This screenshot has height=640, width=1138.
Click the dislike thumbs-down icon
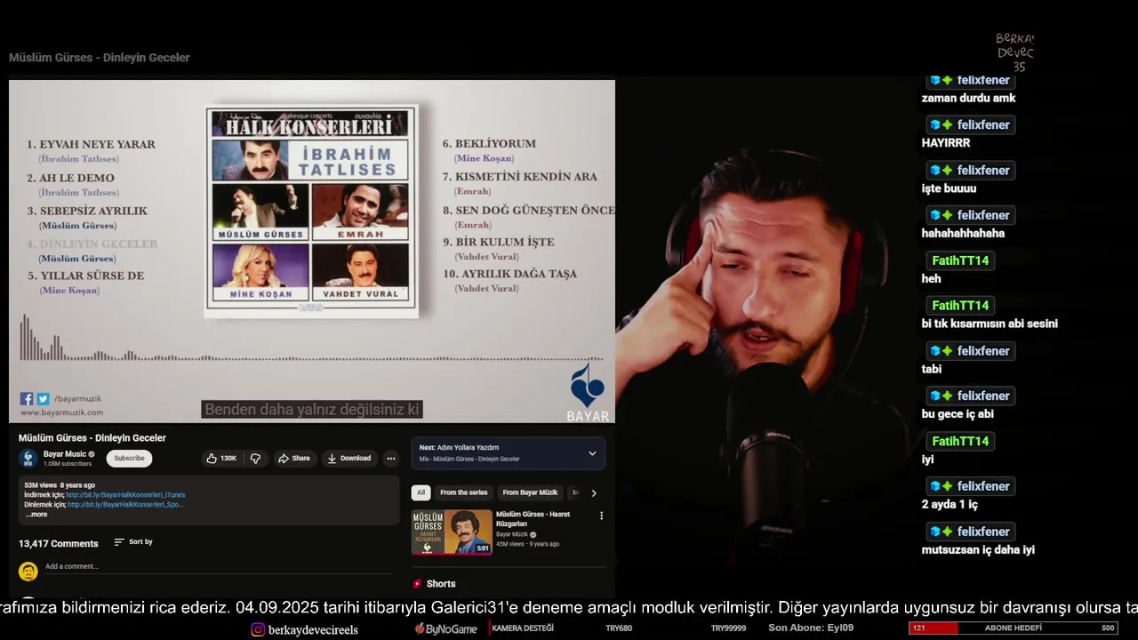pos(255,459)
